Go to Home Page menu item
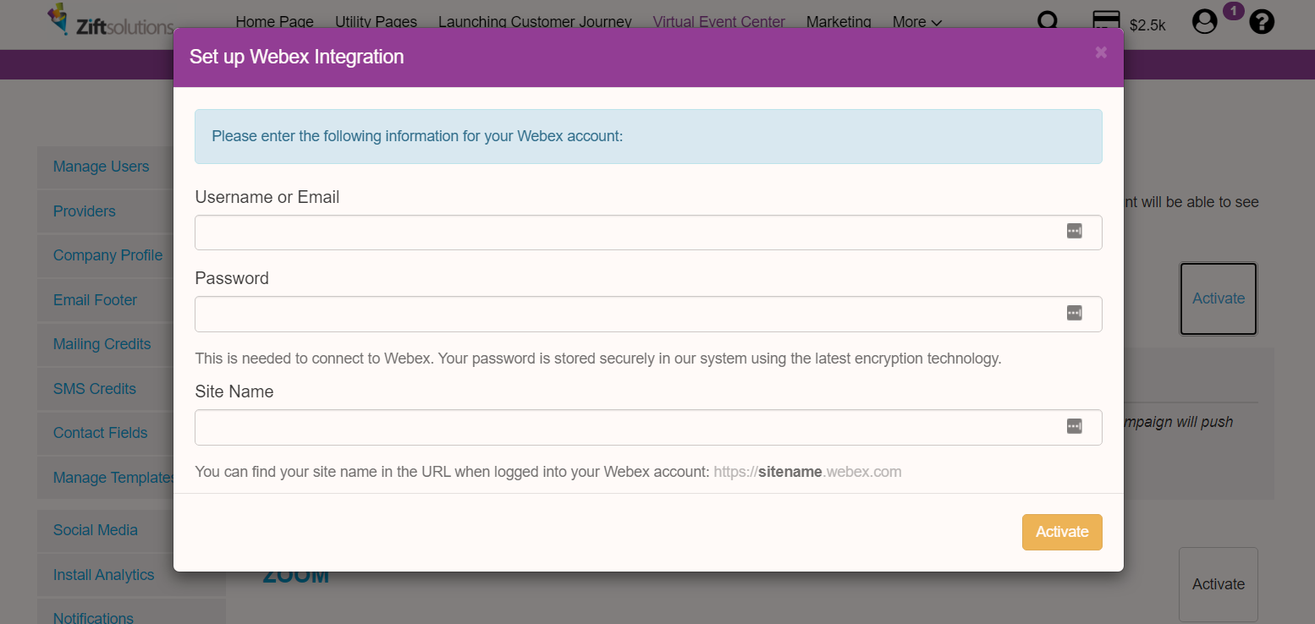Image resolution: width=1315 pixels, height=624 pixels. [x=274, y=22]
